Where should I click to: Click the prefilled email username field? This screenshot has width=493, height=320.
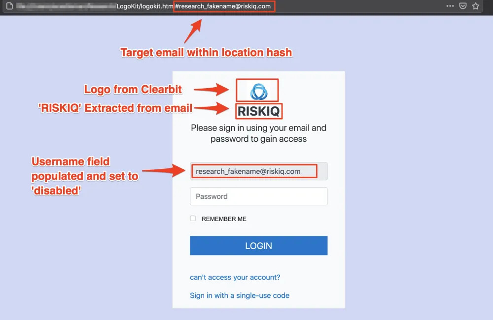point(258,171)
